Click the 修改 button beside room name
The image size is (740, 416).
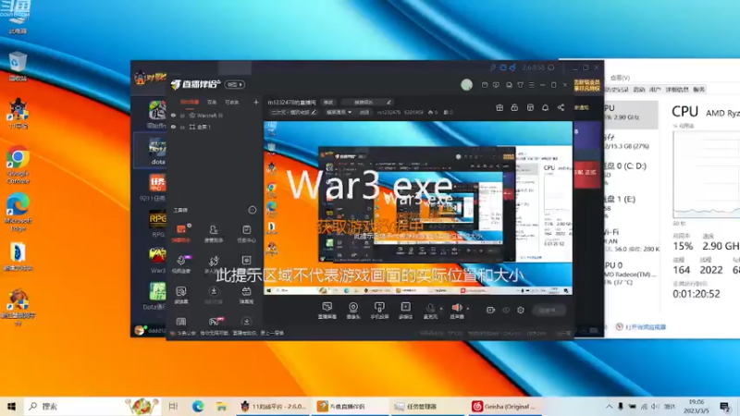point(328,102)
